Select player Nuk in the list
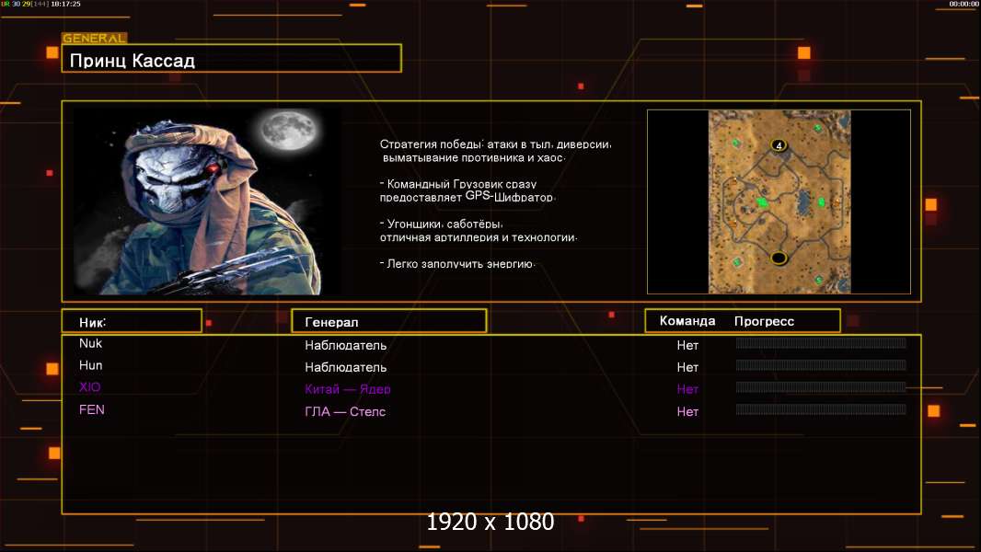 (91, 343)
